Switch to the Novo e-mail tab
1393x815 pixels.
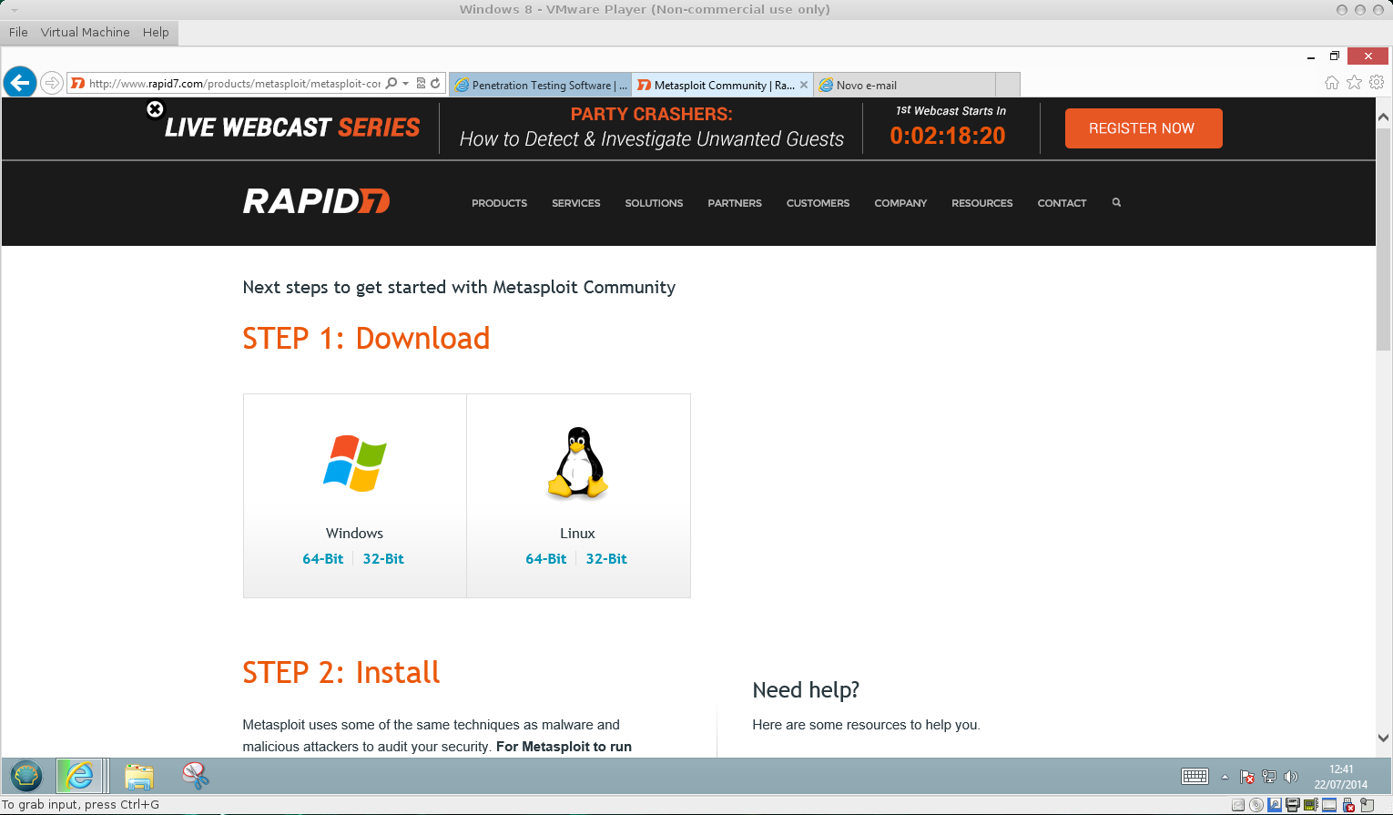(x=905, y=85)
